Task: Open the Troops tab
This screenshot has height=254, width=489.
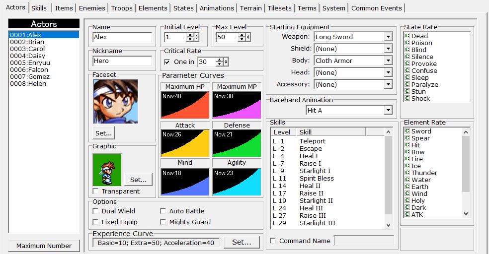Action: 122,8
